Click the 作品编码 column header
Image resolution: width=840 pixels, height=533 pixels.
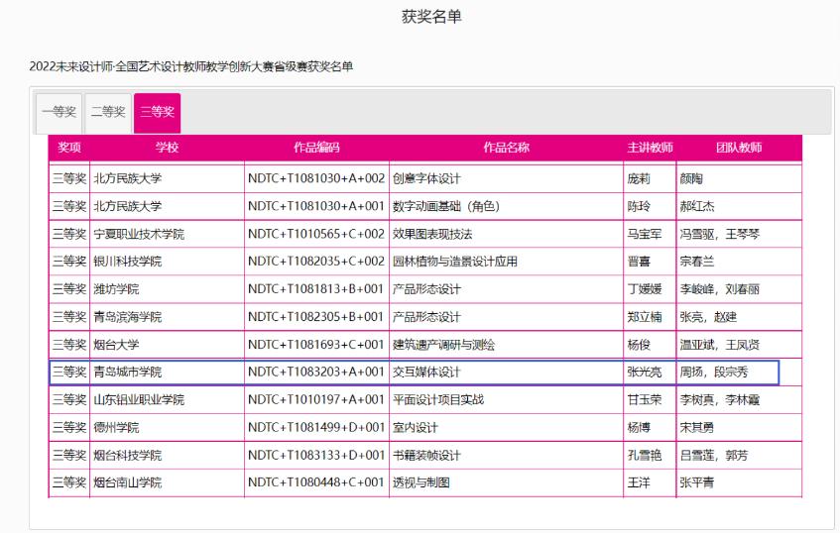click(x=316, y=148)
